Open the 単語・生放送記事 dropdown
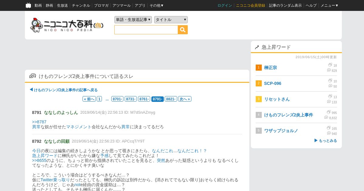The image size is (364, 191). point(133,20)
